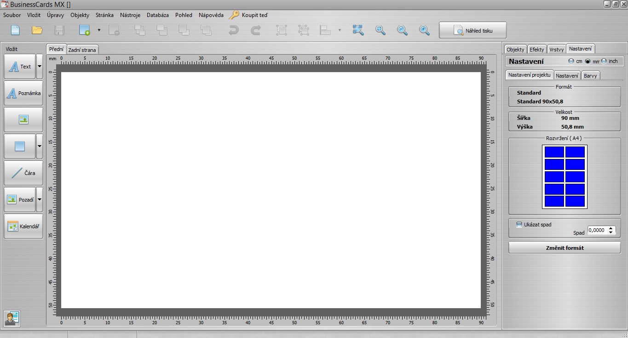
Task: Click the save floppy disk icon
Action: [59, 30]
